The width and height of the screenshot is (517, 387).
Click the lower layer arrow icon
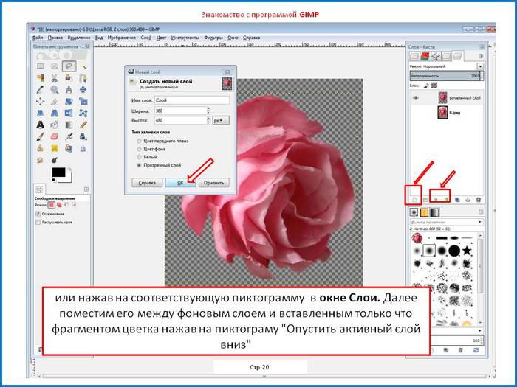pyautogui.click(x=446, y=200)
